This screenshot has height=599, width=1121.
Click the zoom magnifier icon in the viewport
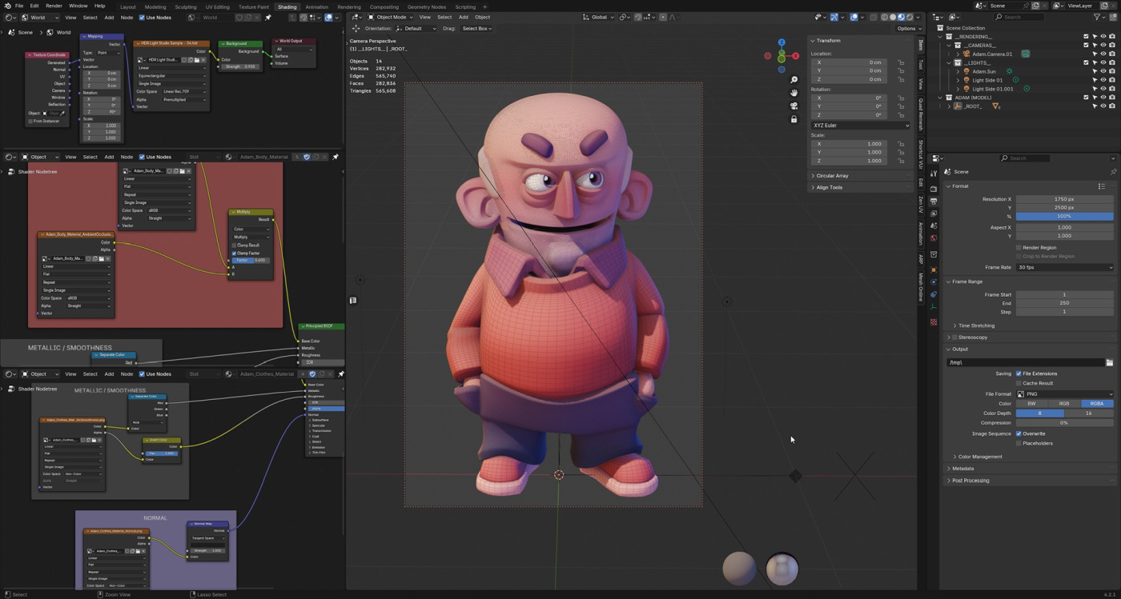point(794,80)
